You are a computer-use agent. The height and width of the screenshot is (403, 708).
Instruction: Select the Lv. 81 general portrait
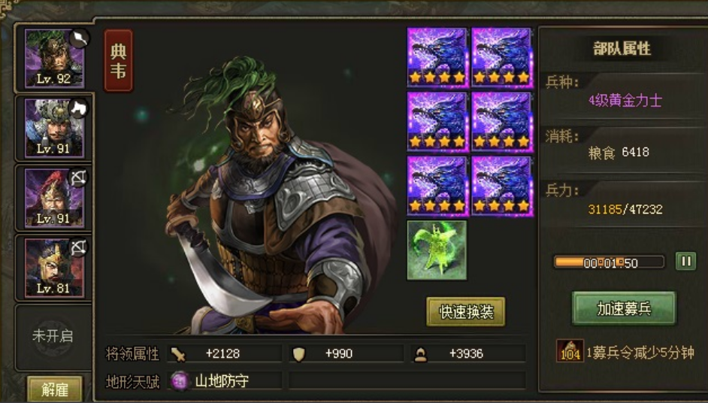(x=54, y=268)
